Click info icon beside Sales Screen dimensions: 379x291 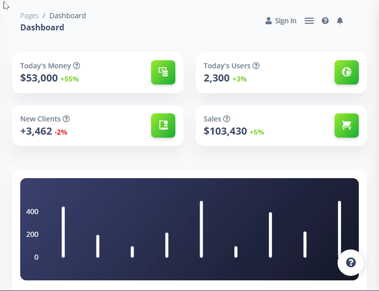227,119
